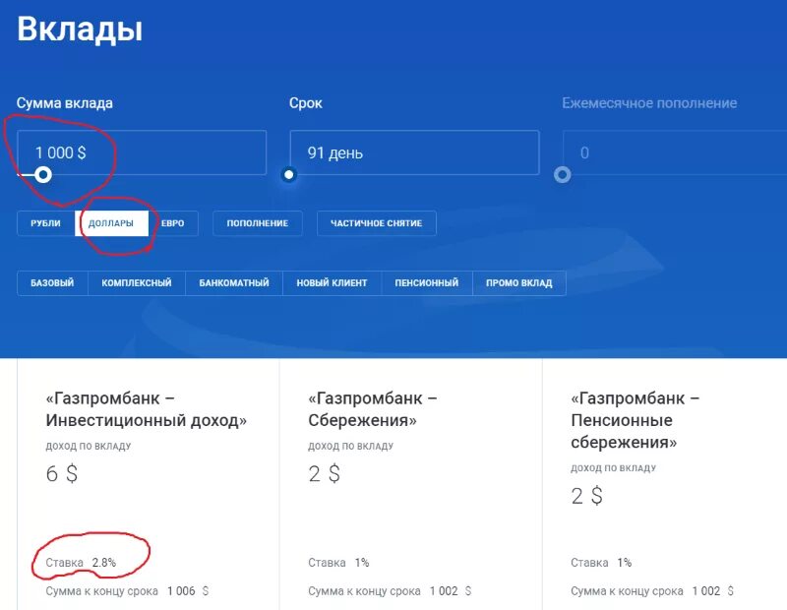Switch to the КОМПЛЕКСНЫЙ tab

point(137,283)
